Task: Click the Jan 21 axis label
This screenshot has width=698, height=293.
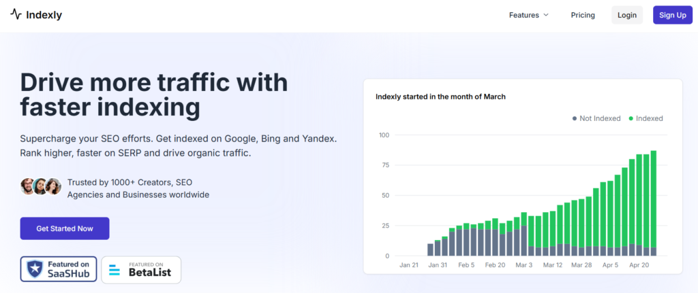Action: 409,266
